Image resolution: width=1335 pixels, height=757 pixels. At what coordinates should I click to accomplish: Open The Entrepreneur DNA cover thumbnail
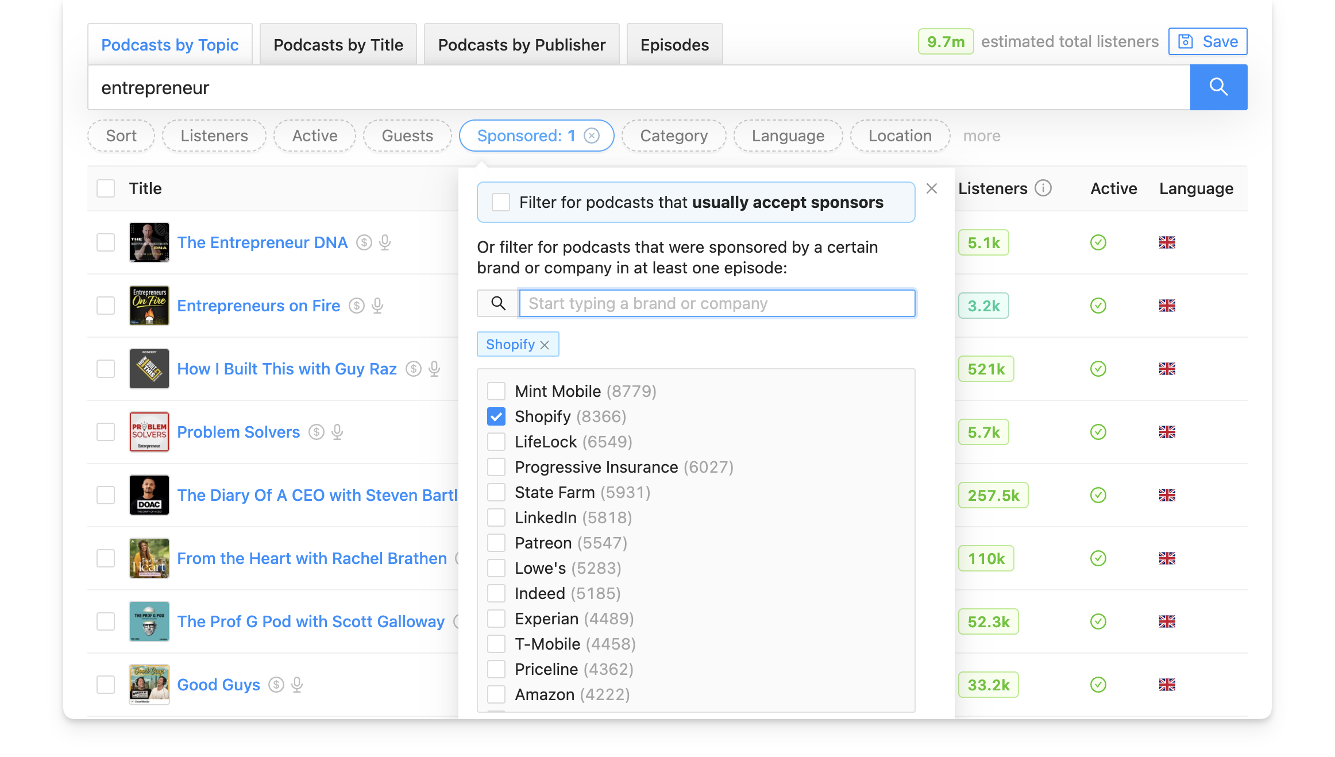click(x=149, y=242)
